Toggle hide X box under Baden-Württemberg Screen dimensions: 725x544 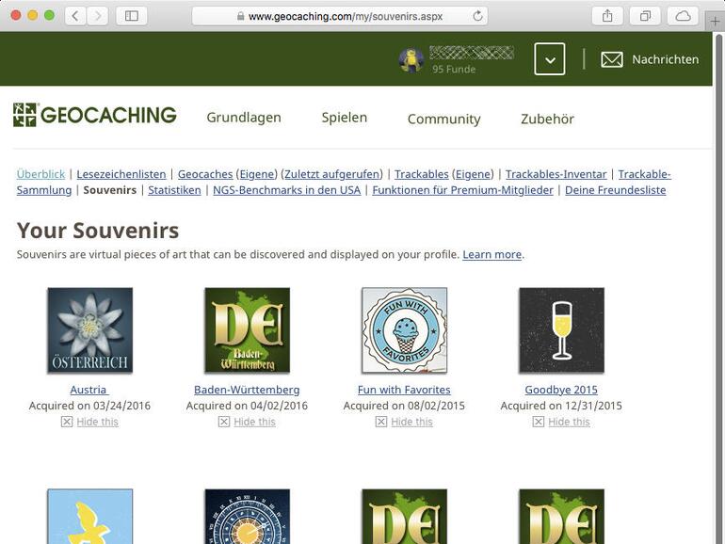(224, 422)
